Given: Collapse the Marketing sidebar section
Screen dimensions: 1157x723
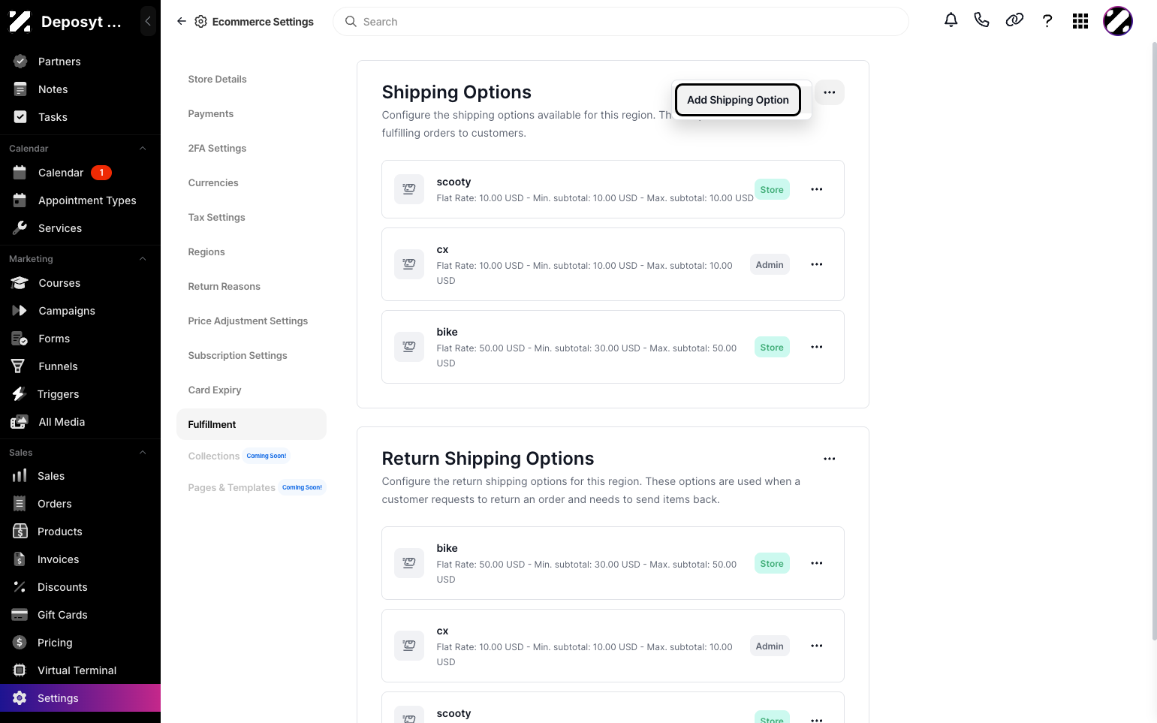Looking at the screenshot, I should coord(143,259).
